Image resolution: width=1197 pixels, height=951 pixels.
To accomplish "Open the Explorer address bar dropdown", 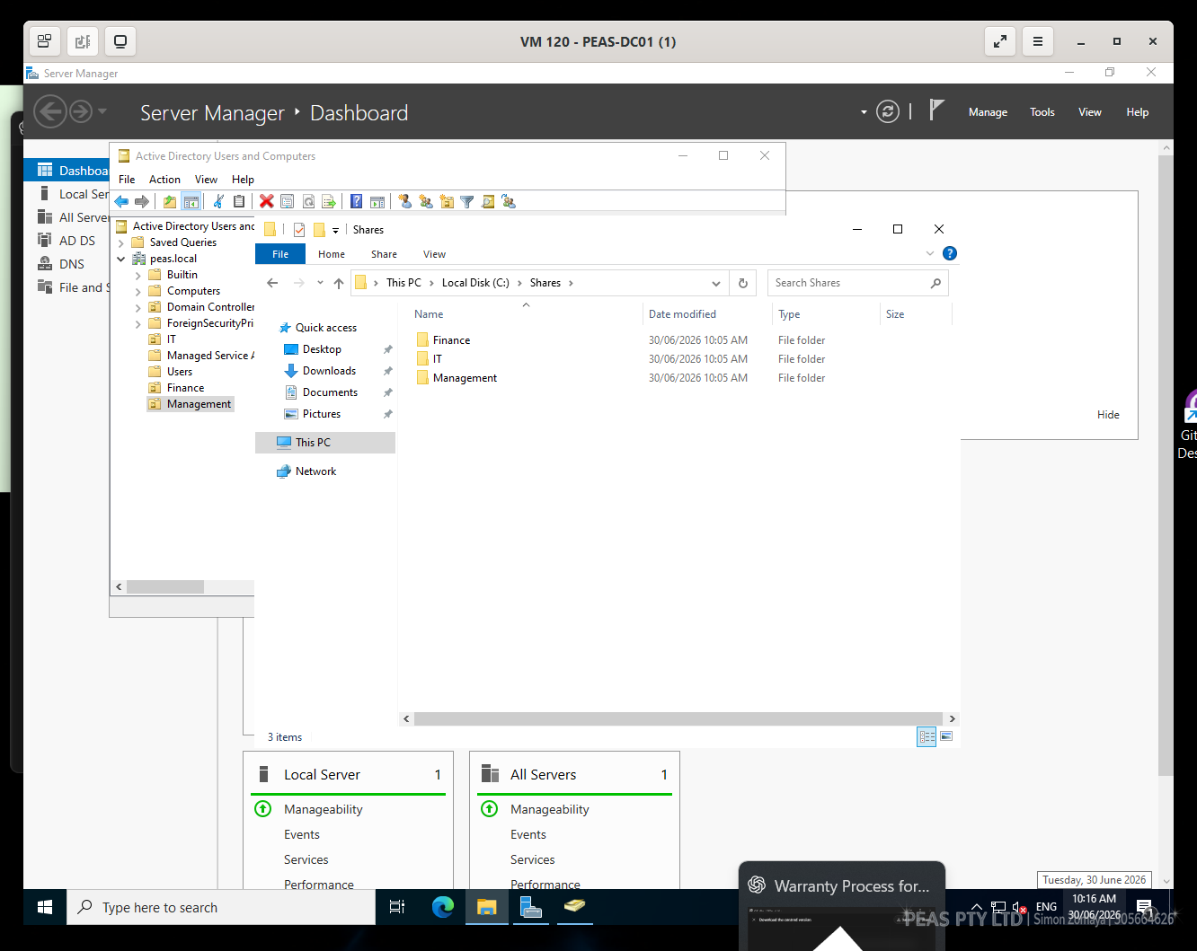I will 716,283.
